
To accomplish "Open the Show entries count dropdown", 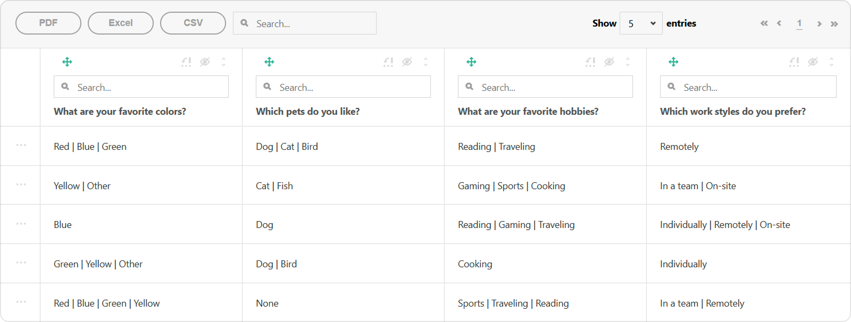I will pyautogui.click(x=641, y=23).
